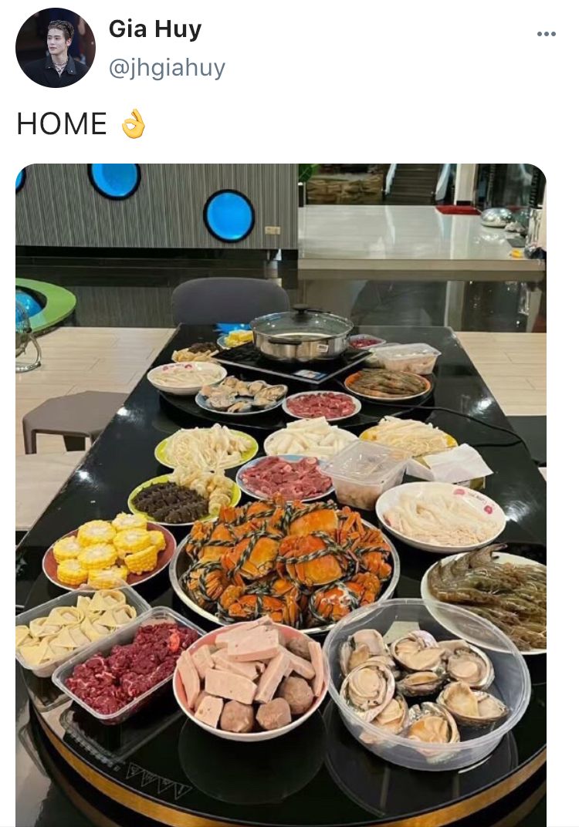Click the container of red minced beef
This screenshot has height=827, width=579.
(127, 665)
